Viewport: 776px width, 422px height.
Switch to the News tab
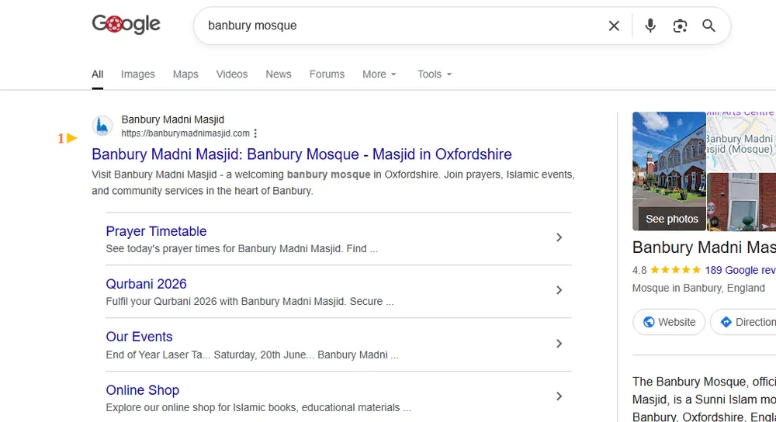279,74
